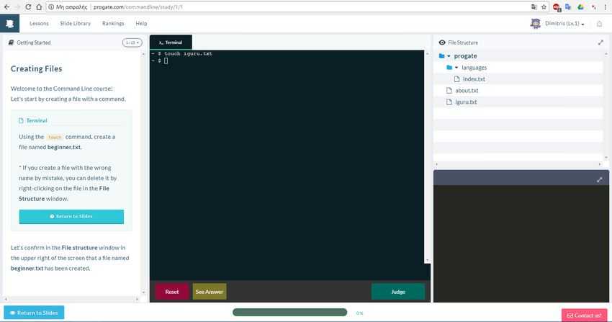Image resolution: width=612 pixels, height=322 pixels.
Task: Click the See Answer button
Action: (210, 292)
